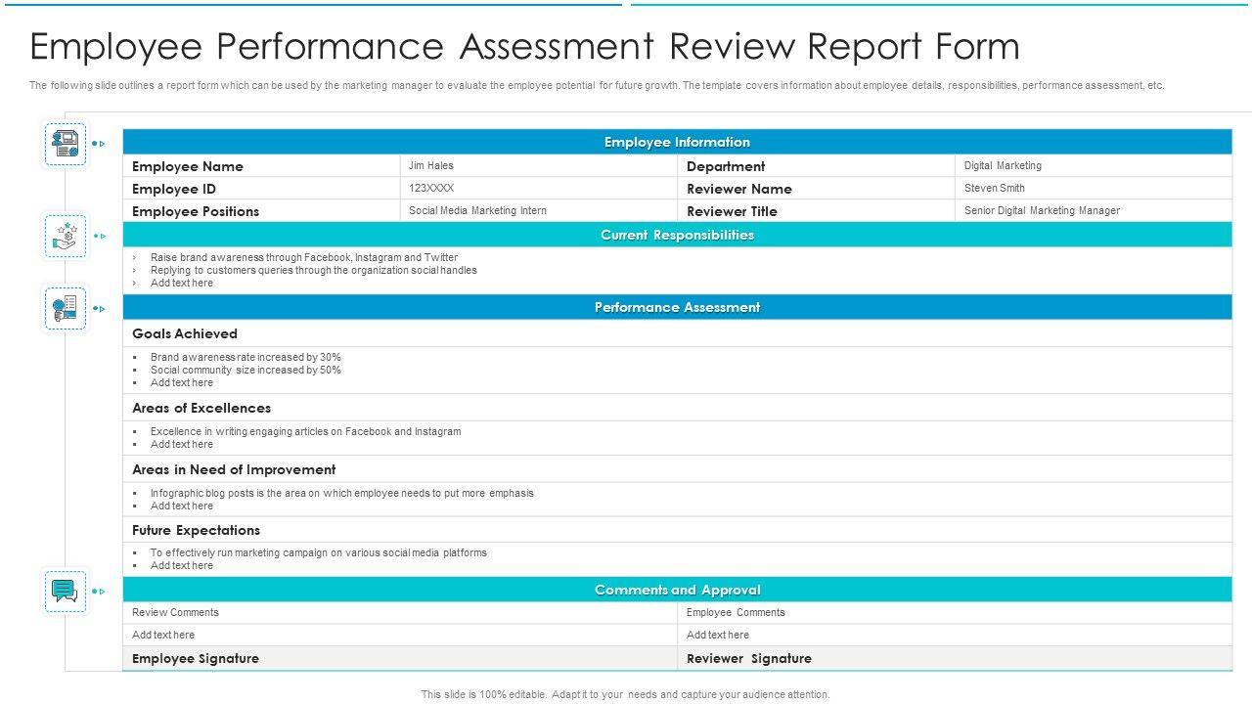This screenshot has height=704, width=1252.
Task: Click the 'Infographic blog posts' improvement bullet
Action: (342, 493)
